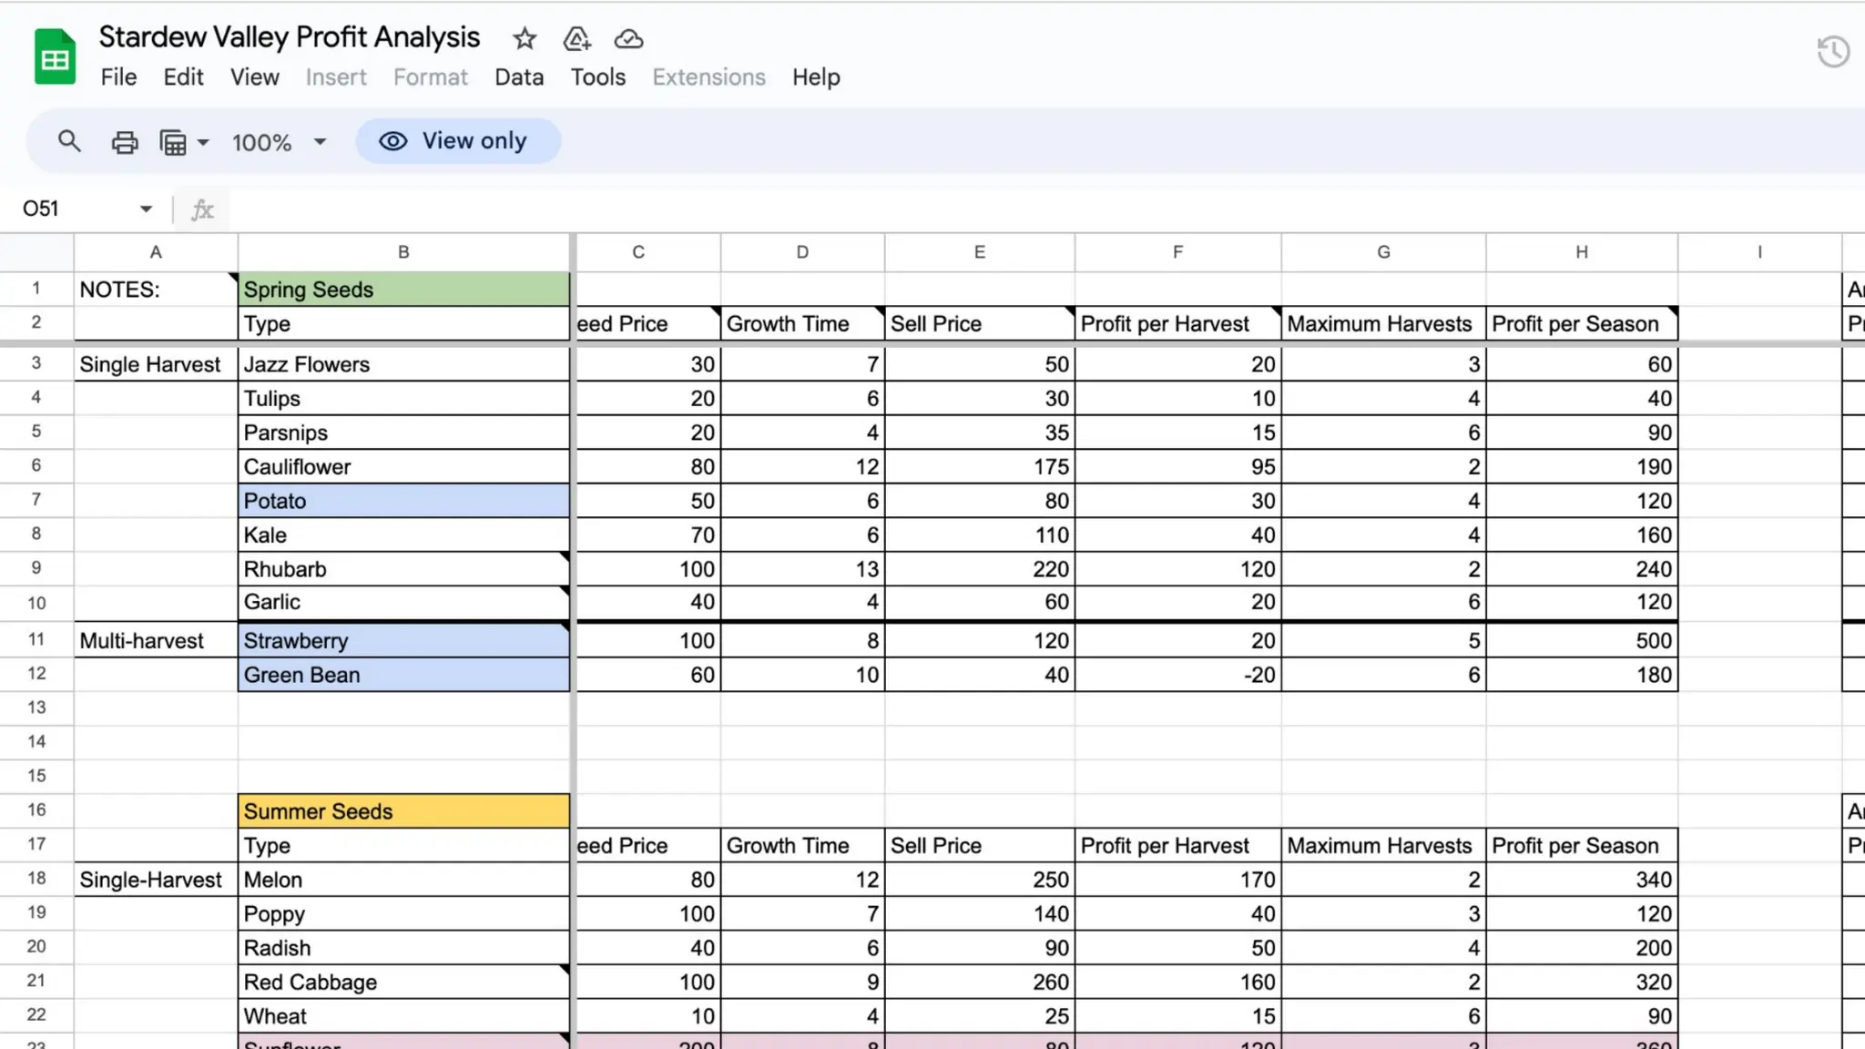
Task: Open the File menu
Action: click(x=118, y=77)
